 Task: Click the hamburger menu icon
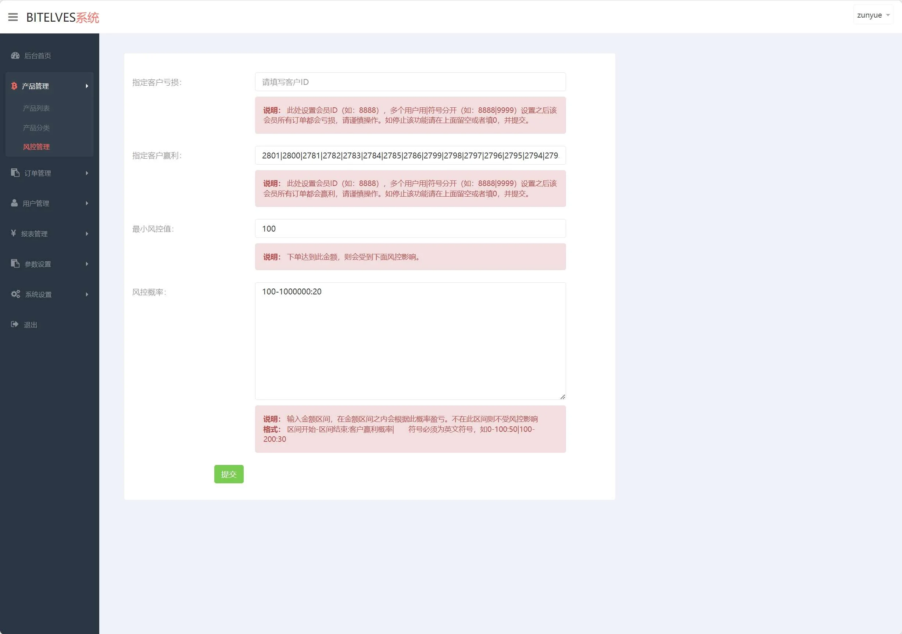(13, 17)
